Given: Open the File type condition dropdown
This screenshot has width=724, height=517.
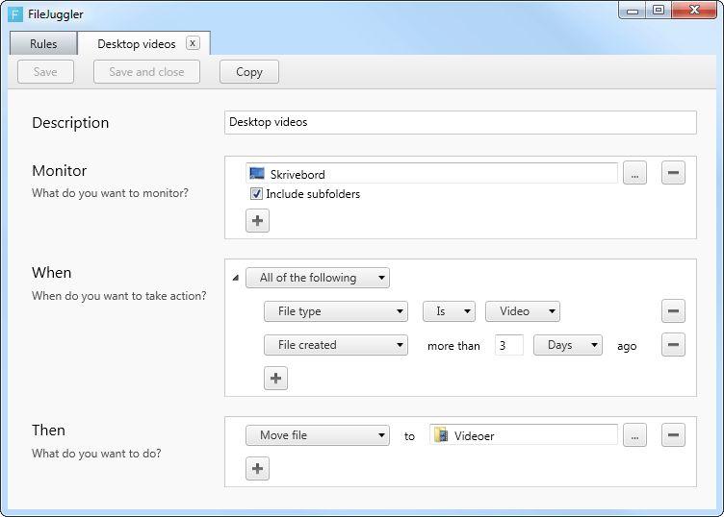Looking at the screenshot, I should (336, 311).
